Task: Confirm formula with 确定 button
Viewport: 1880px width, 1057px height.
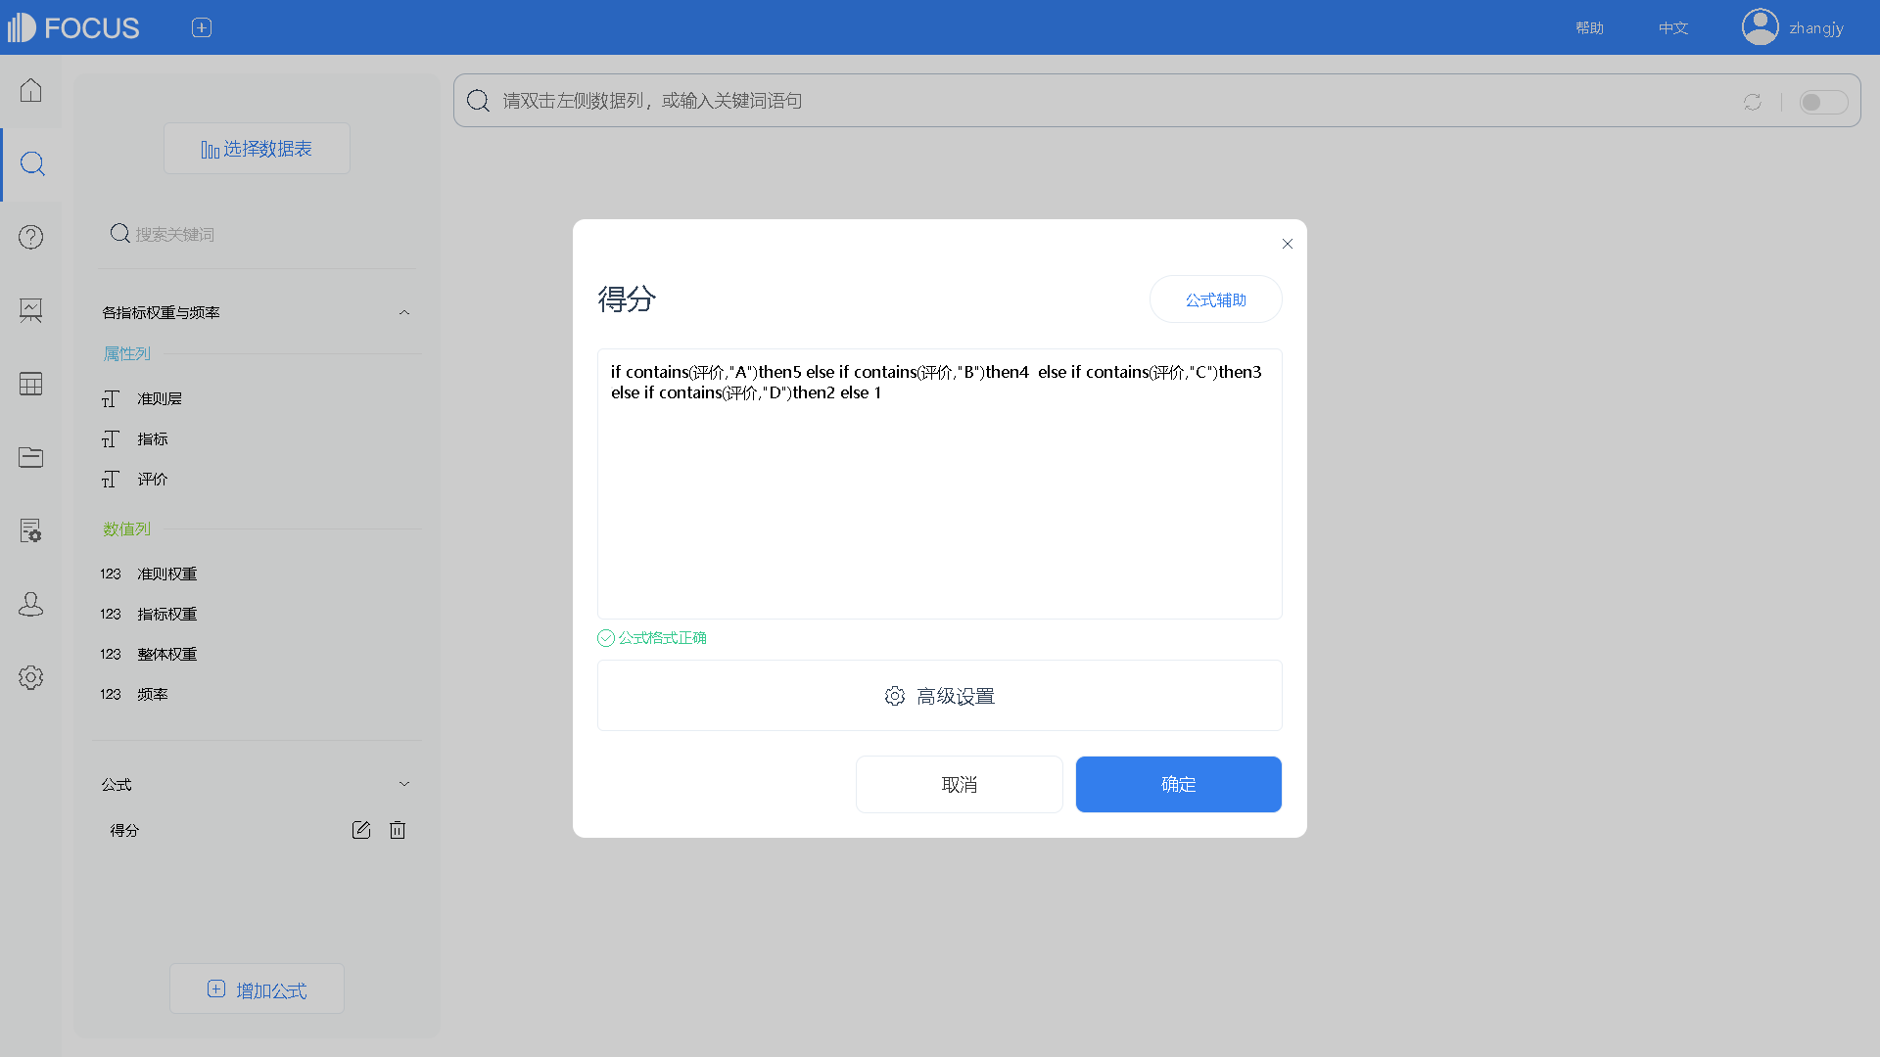Action: click(1178, 784)
